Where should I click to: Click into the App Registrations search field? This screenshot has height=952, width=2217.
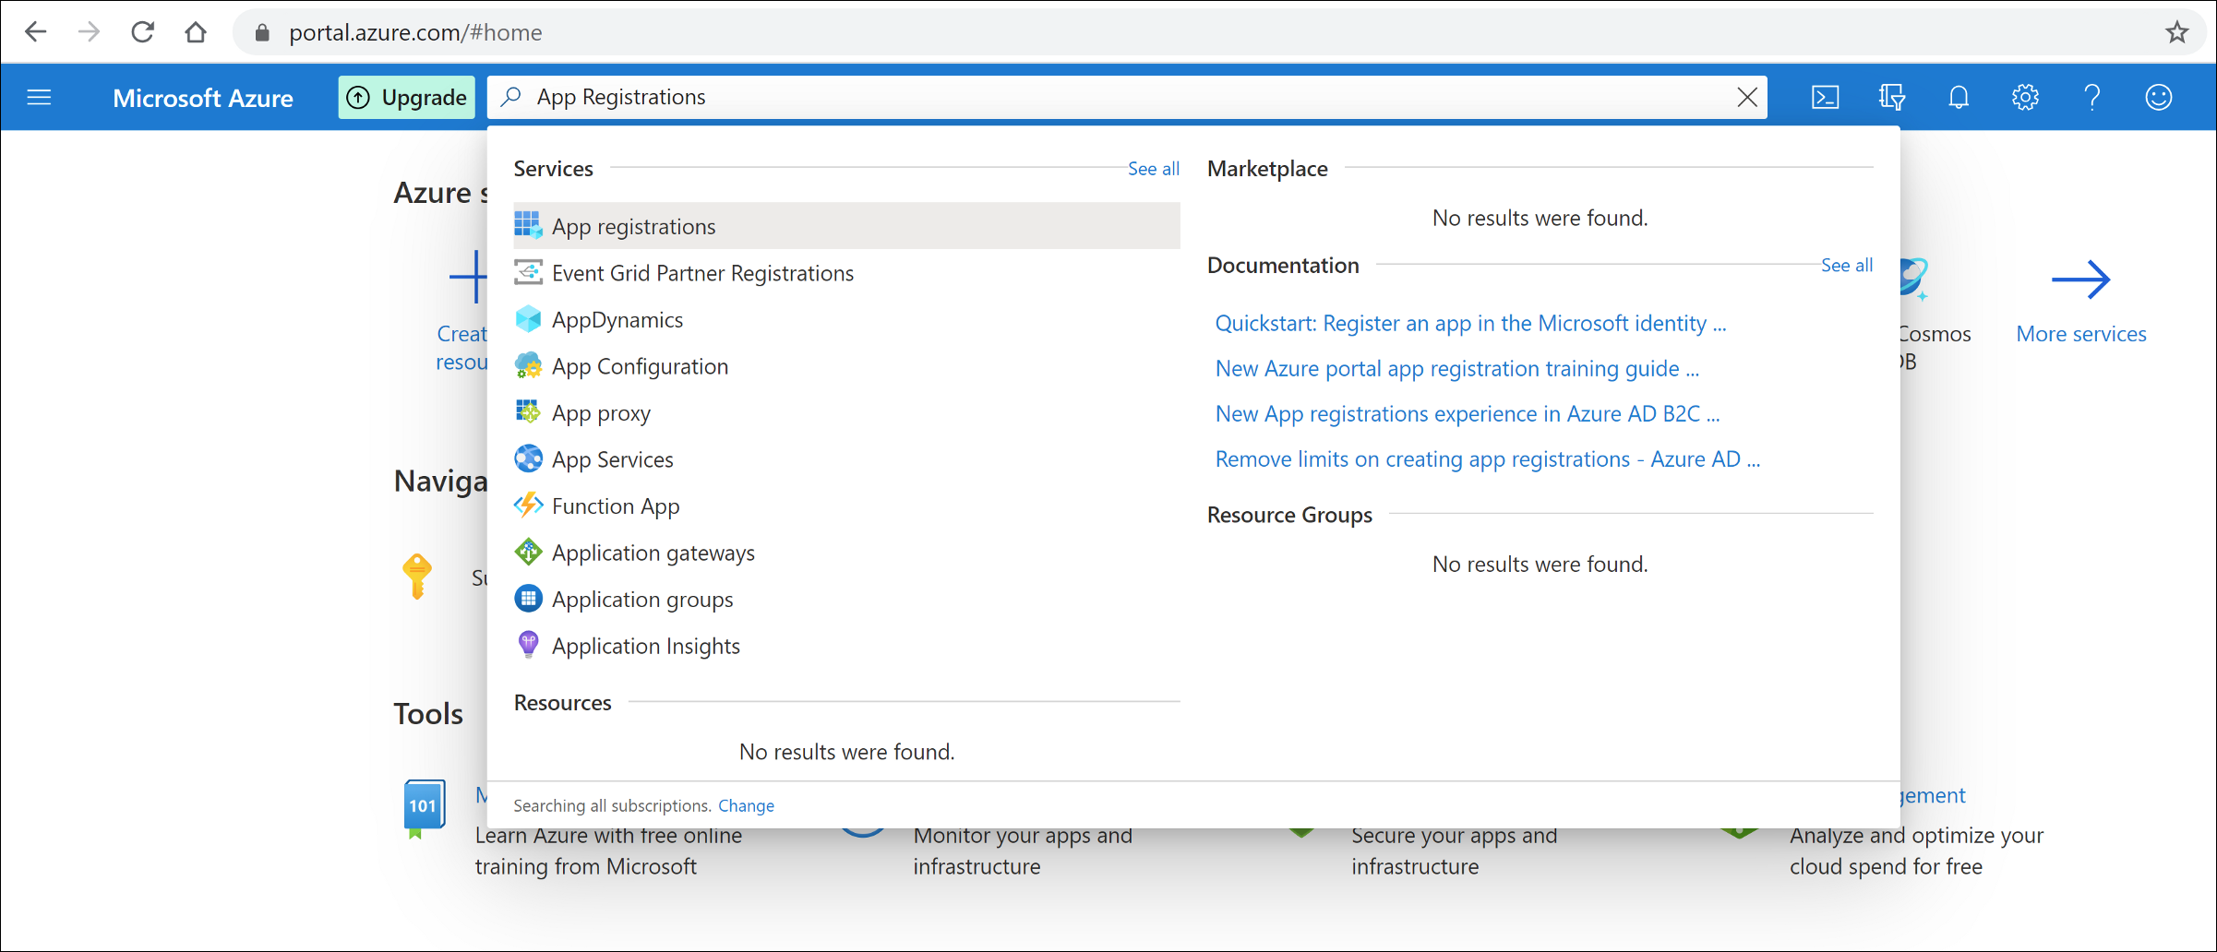point(1126,97)
